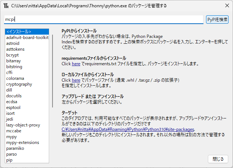Screen dimensions: 233x168
Task: Select mypy-extensions in the list
Action: point(22,142)
